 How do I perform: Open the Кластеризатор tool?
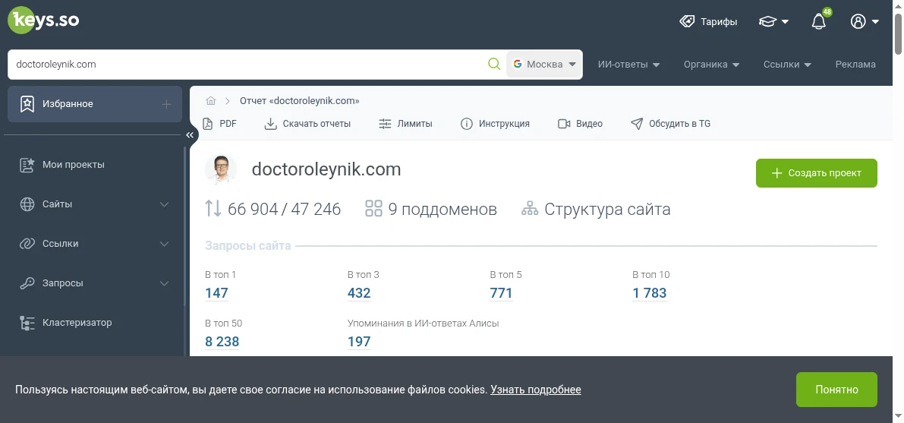[x=77, y=323]
